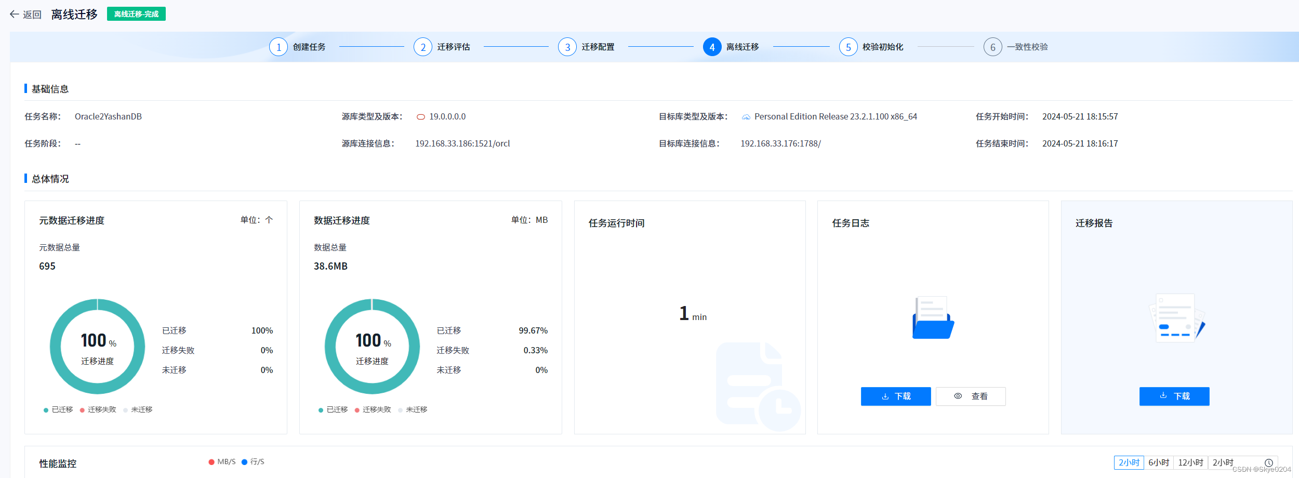Select the 6小时 time range
The image size is (1299, 478).
coord(1158,461)
